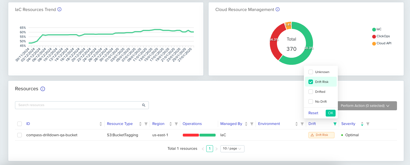Go to previous page arrow
Screen dimensions: 410x165
point(203,149)
